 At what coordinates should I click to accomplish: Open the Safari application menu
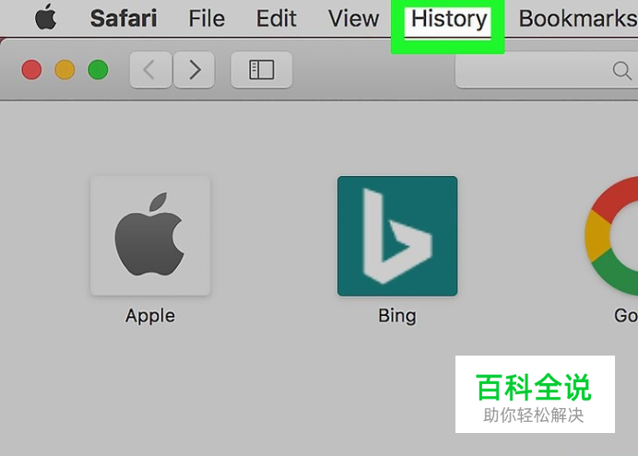(124, 18)
